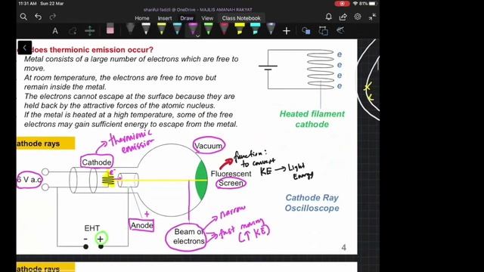The width and height of the screenshot is (484, 272).
Task: Select the yellow highlighter
Action: [x=240, y=29]
